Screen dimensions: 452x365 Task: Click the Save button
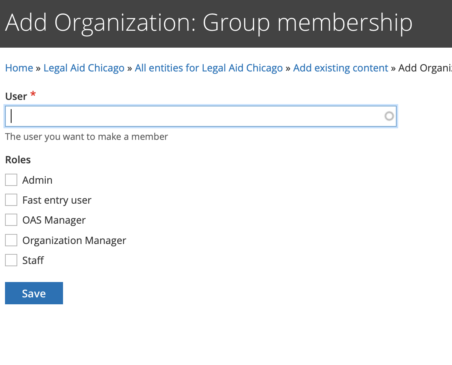[34, 293]
